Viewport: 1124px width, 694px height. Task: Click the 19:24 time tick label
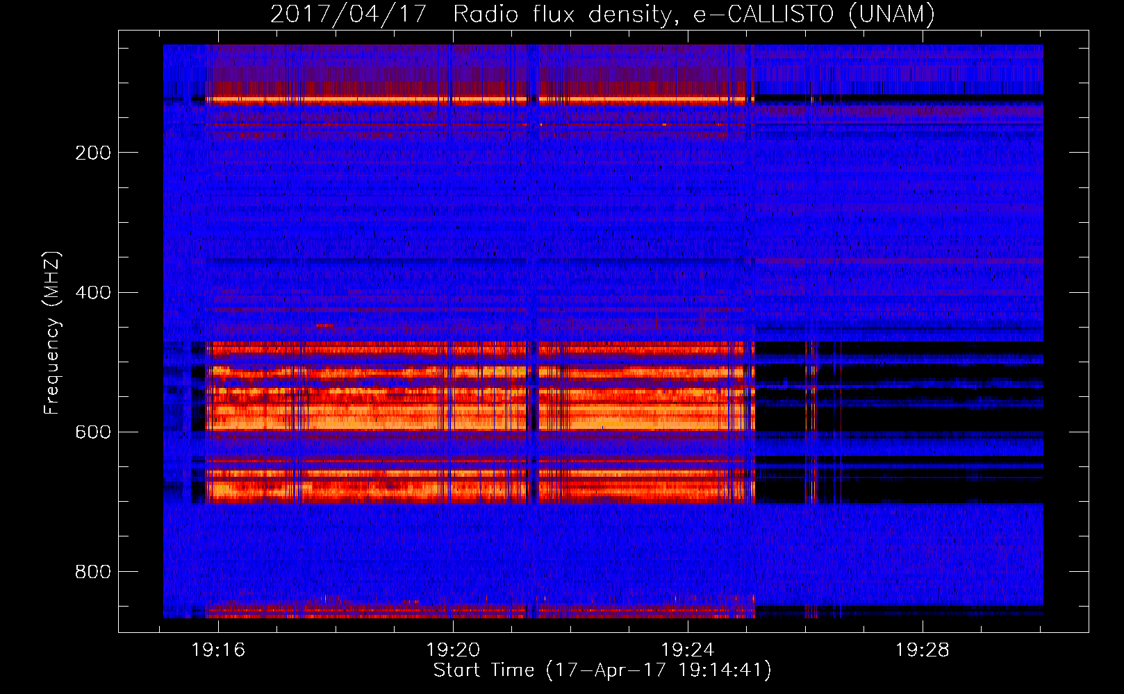point(688,650)
